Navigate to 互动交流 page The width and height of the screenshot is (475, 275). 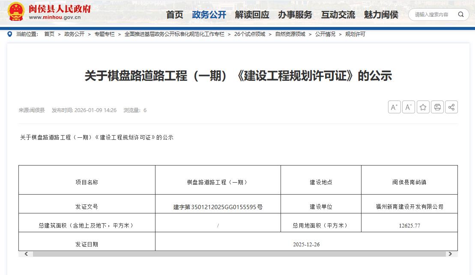(x=338, y=15)
